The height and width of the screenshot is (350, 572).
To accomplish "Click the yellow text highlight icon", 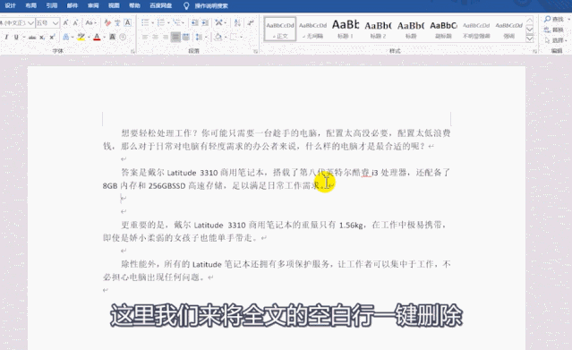I will (x=81, y=37).
